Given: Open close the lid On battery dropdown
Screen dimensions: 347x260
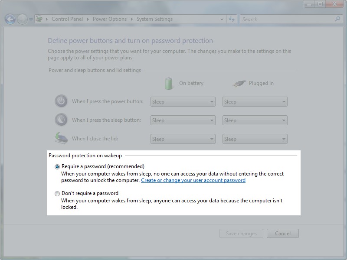Looking at the screenshot, I should (183, 139).
